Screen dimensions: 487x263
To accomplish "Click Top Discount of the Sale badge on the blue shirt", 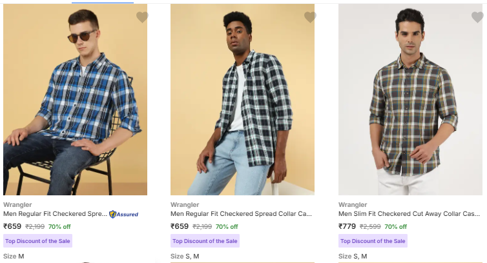I will [x=37, y=241].
